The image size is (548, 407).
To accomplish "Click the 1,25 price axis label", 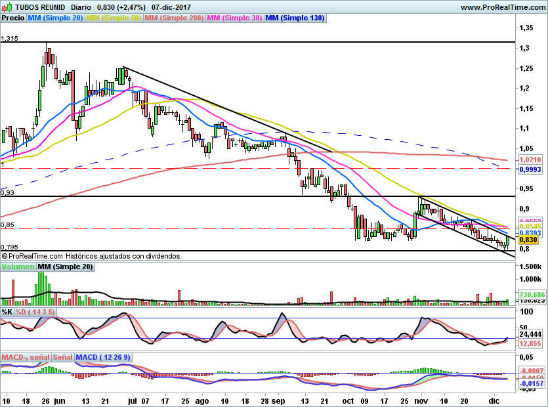I will [x=526, y=68].
